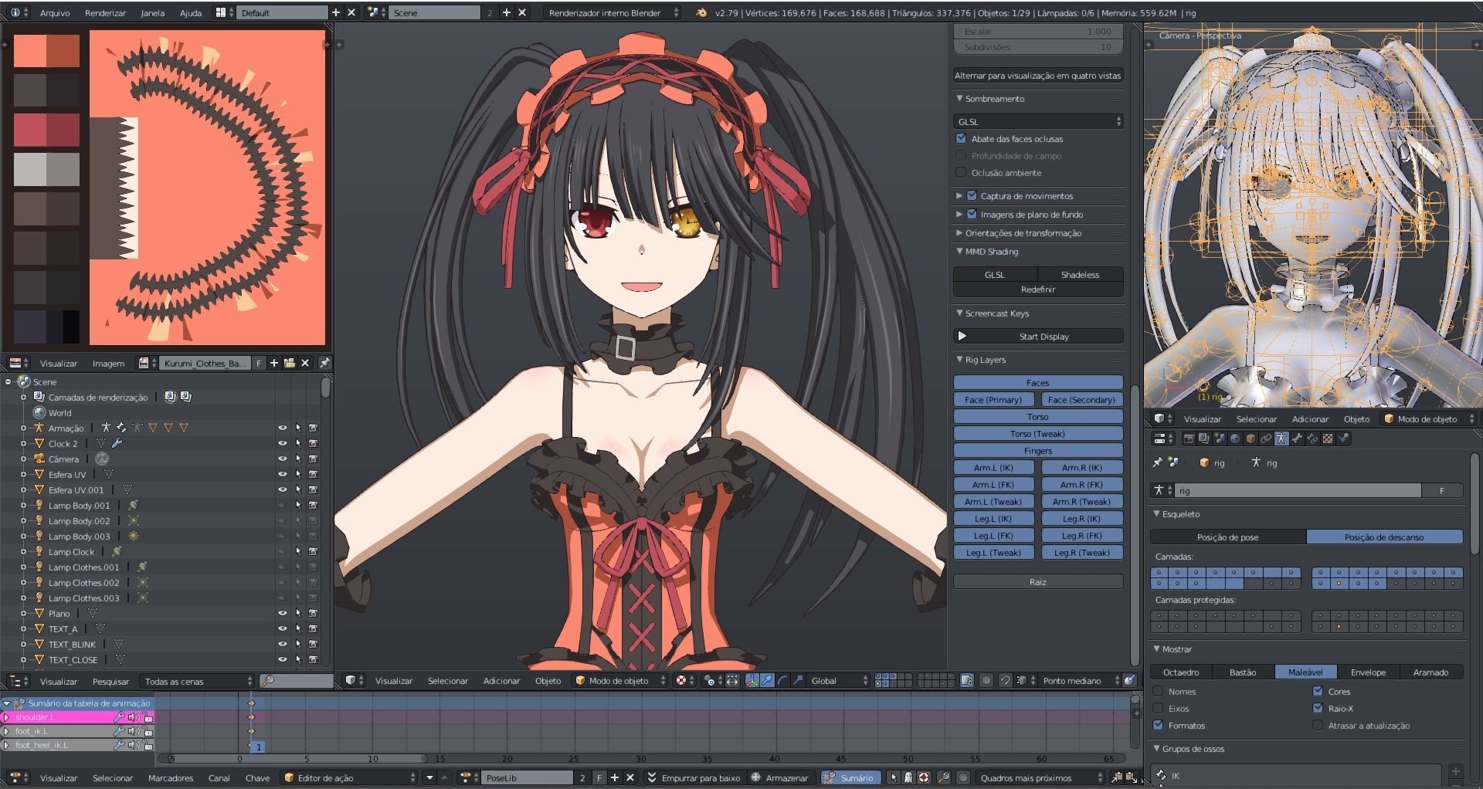Expand the Armação tree item
This screenshot has width=1483, height=789.
[x=23, y=428]
